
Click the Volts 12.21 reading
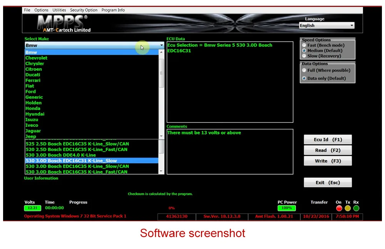(32, 208)
